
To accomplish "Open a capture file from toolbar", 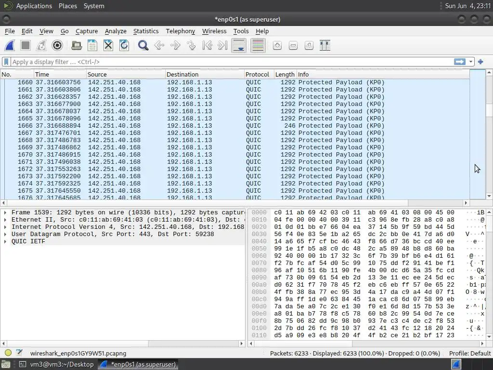I will point(77,45).
